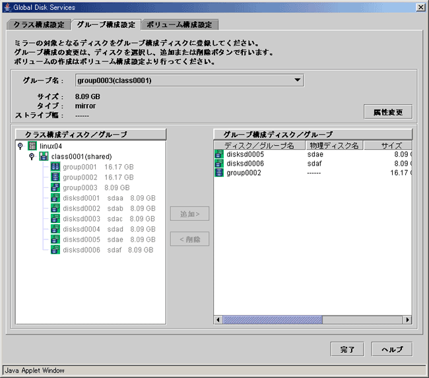This screenshot has height=378, width=429.
Task: Open the ボリューム構成設定 tab
Action: pos(178,25)
